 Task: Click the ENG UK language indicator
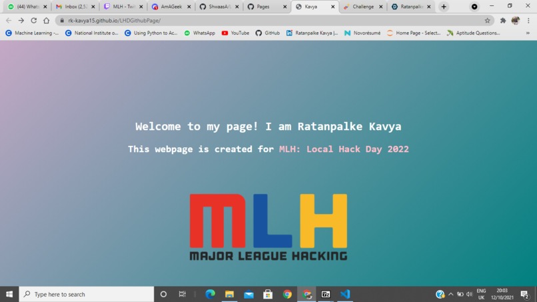[481, 294]
